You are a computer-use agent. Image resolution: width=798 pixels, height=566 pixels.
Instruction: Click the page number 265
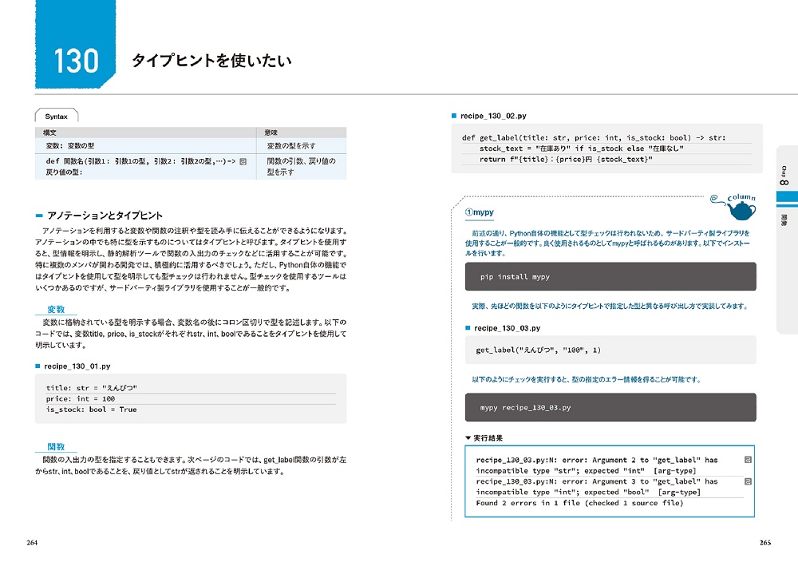[765, 543]
